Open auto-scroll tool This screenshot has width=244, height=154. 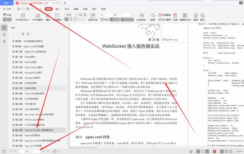(x=141, y=17)
